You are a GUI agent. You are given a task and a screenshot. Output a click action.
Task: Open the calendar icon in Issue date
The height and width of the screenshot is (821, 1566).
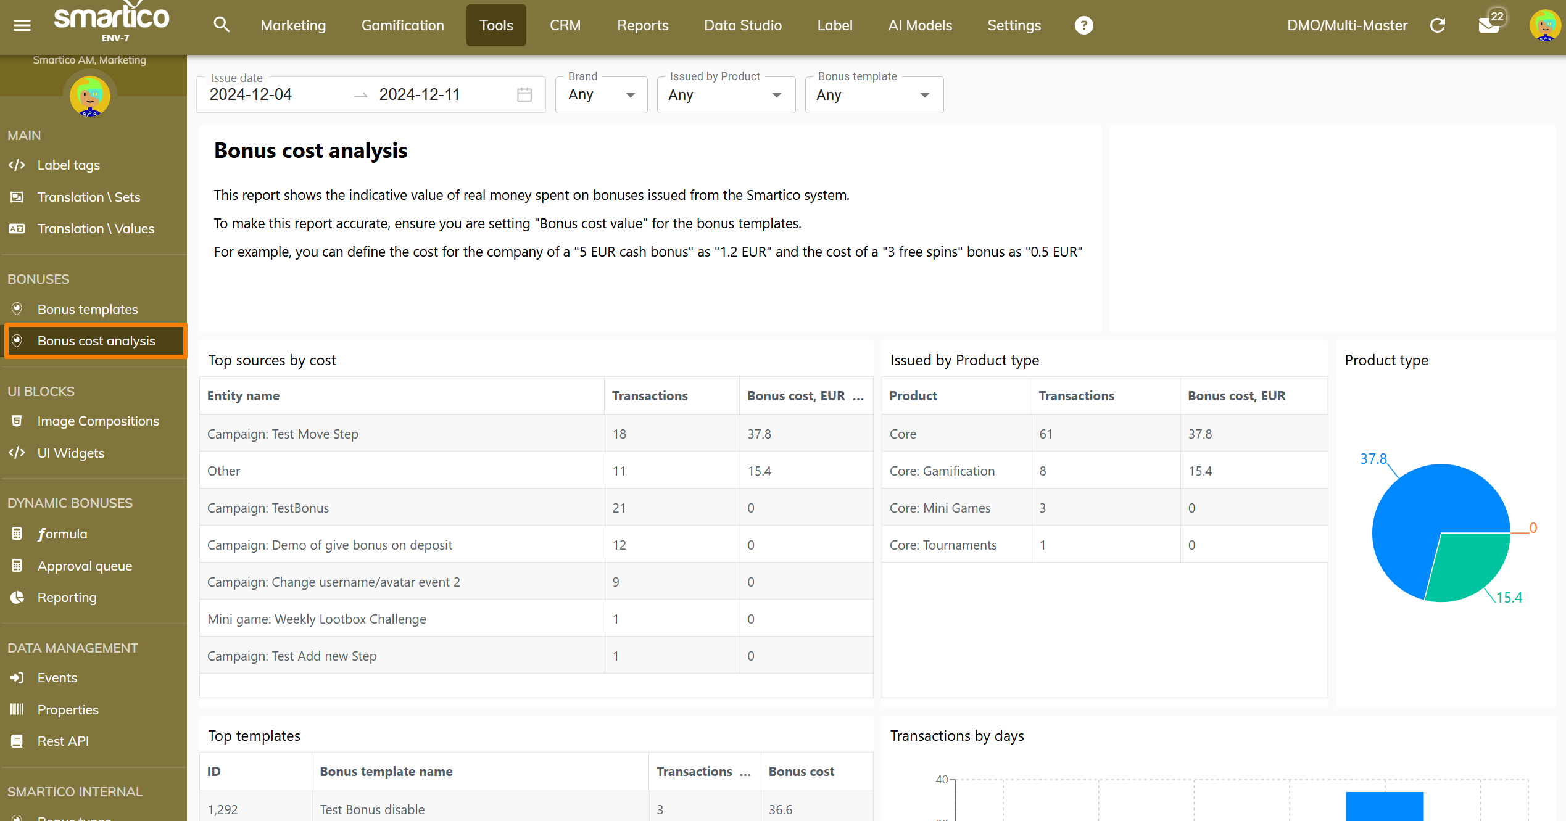coord(524,94)
